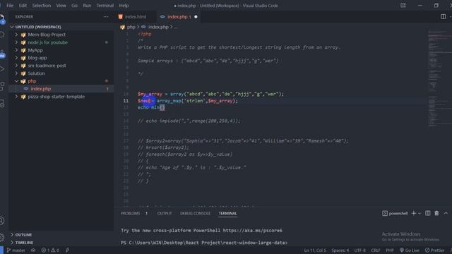Open the Selection menu
This screenshot has width=452, height=254.
point(41,6)
